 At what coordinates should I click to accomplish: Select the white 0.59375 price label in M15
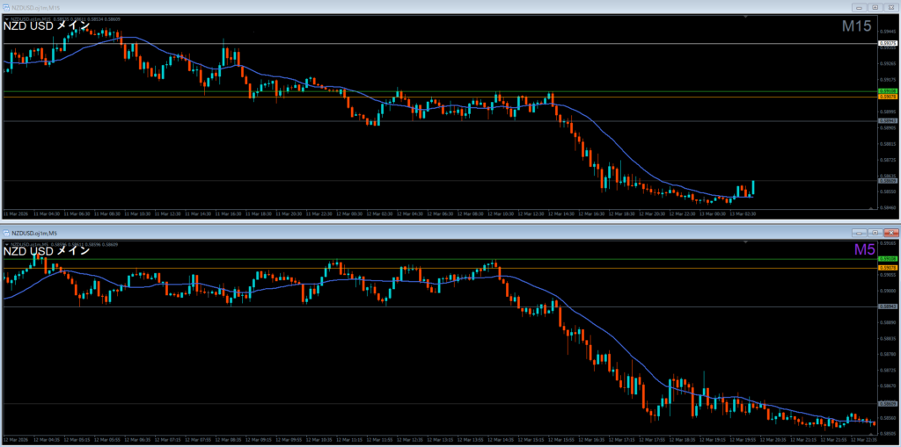[x=889, y=43]
